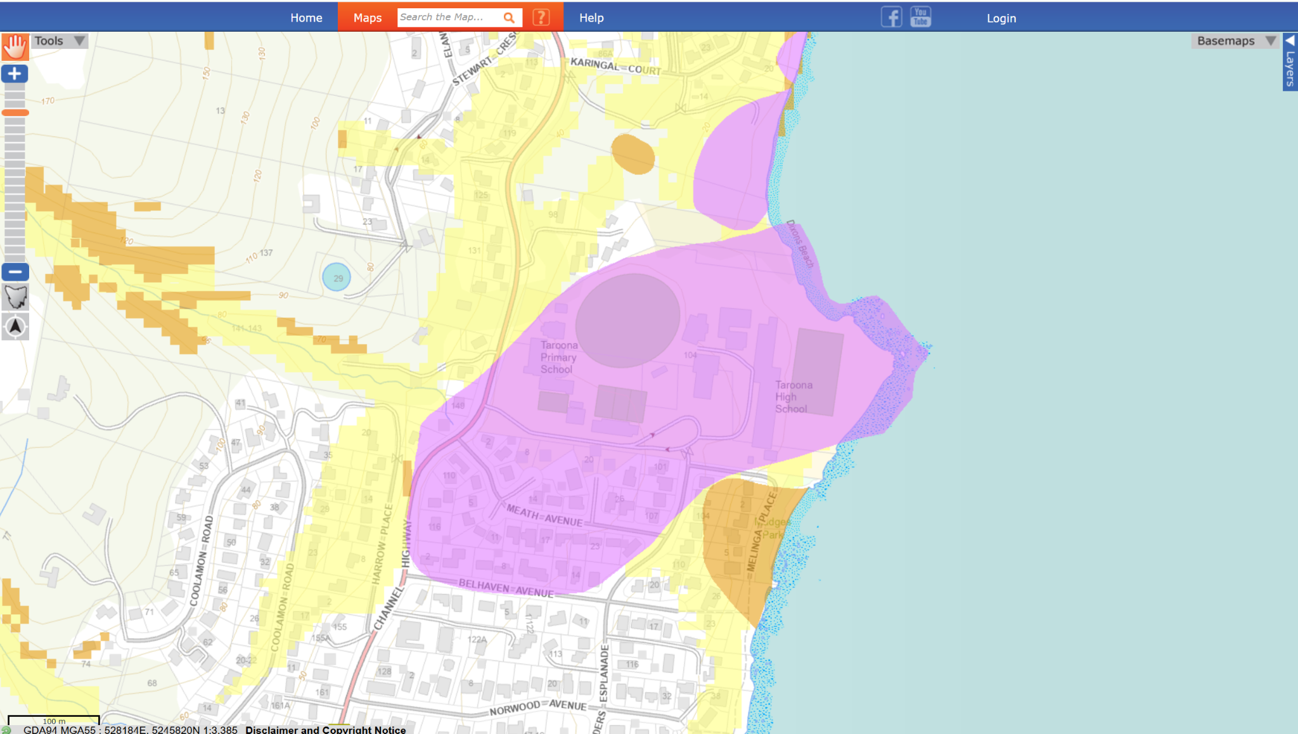Click the Belhaven Avenue street label

pos(506,588)
